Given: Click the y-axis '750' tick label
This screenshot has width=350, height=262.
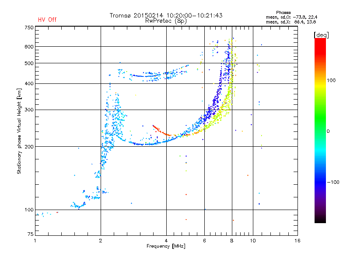Looking at the screenshot, I should (29, 28).
